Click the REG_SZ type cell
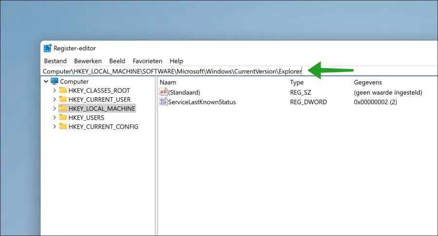Screen dimensions: 438x236 (x=301, y=92)
